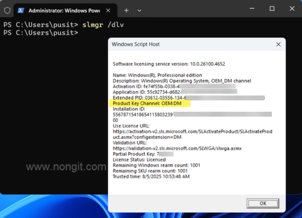
Task: Click the 'slmgr /dlv' command text
Action: [103, 25]
